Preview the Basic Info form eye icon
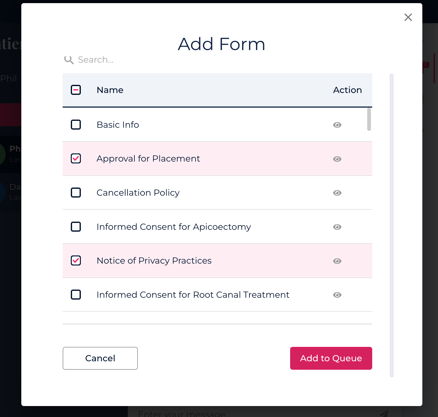Screen dimensions: 438x417 337,125
